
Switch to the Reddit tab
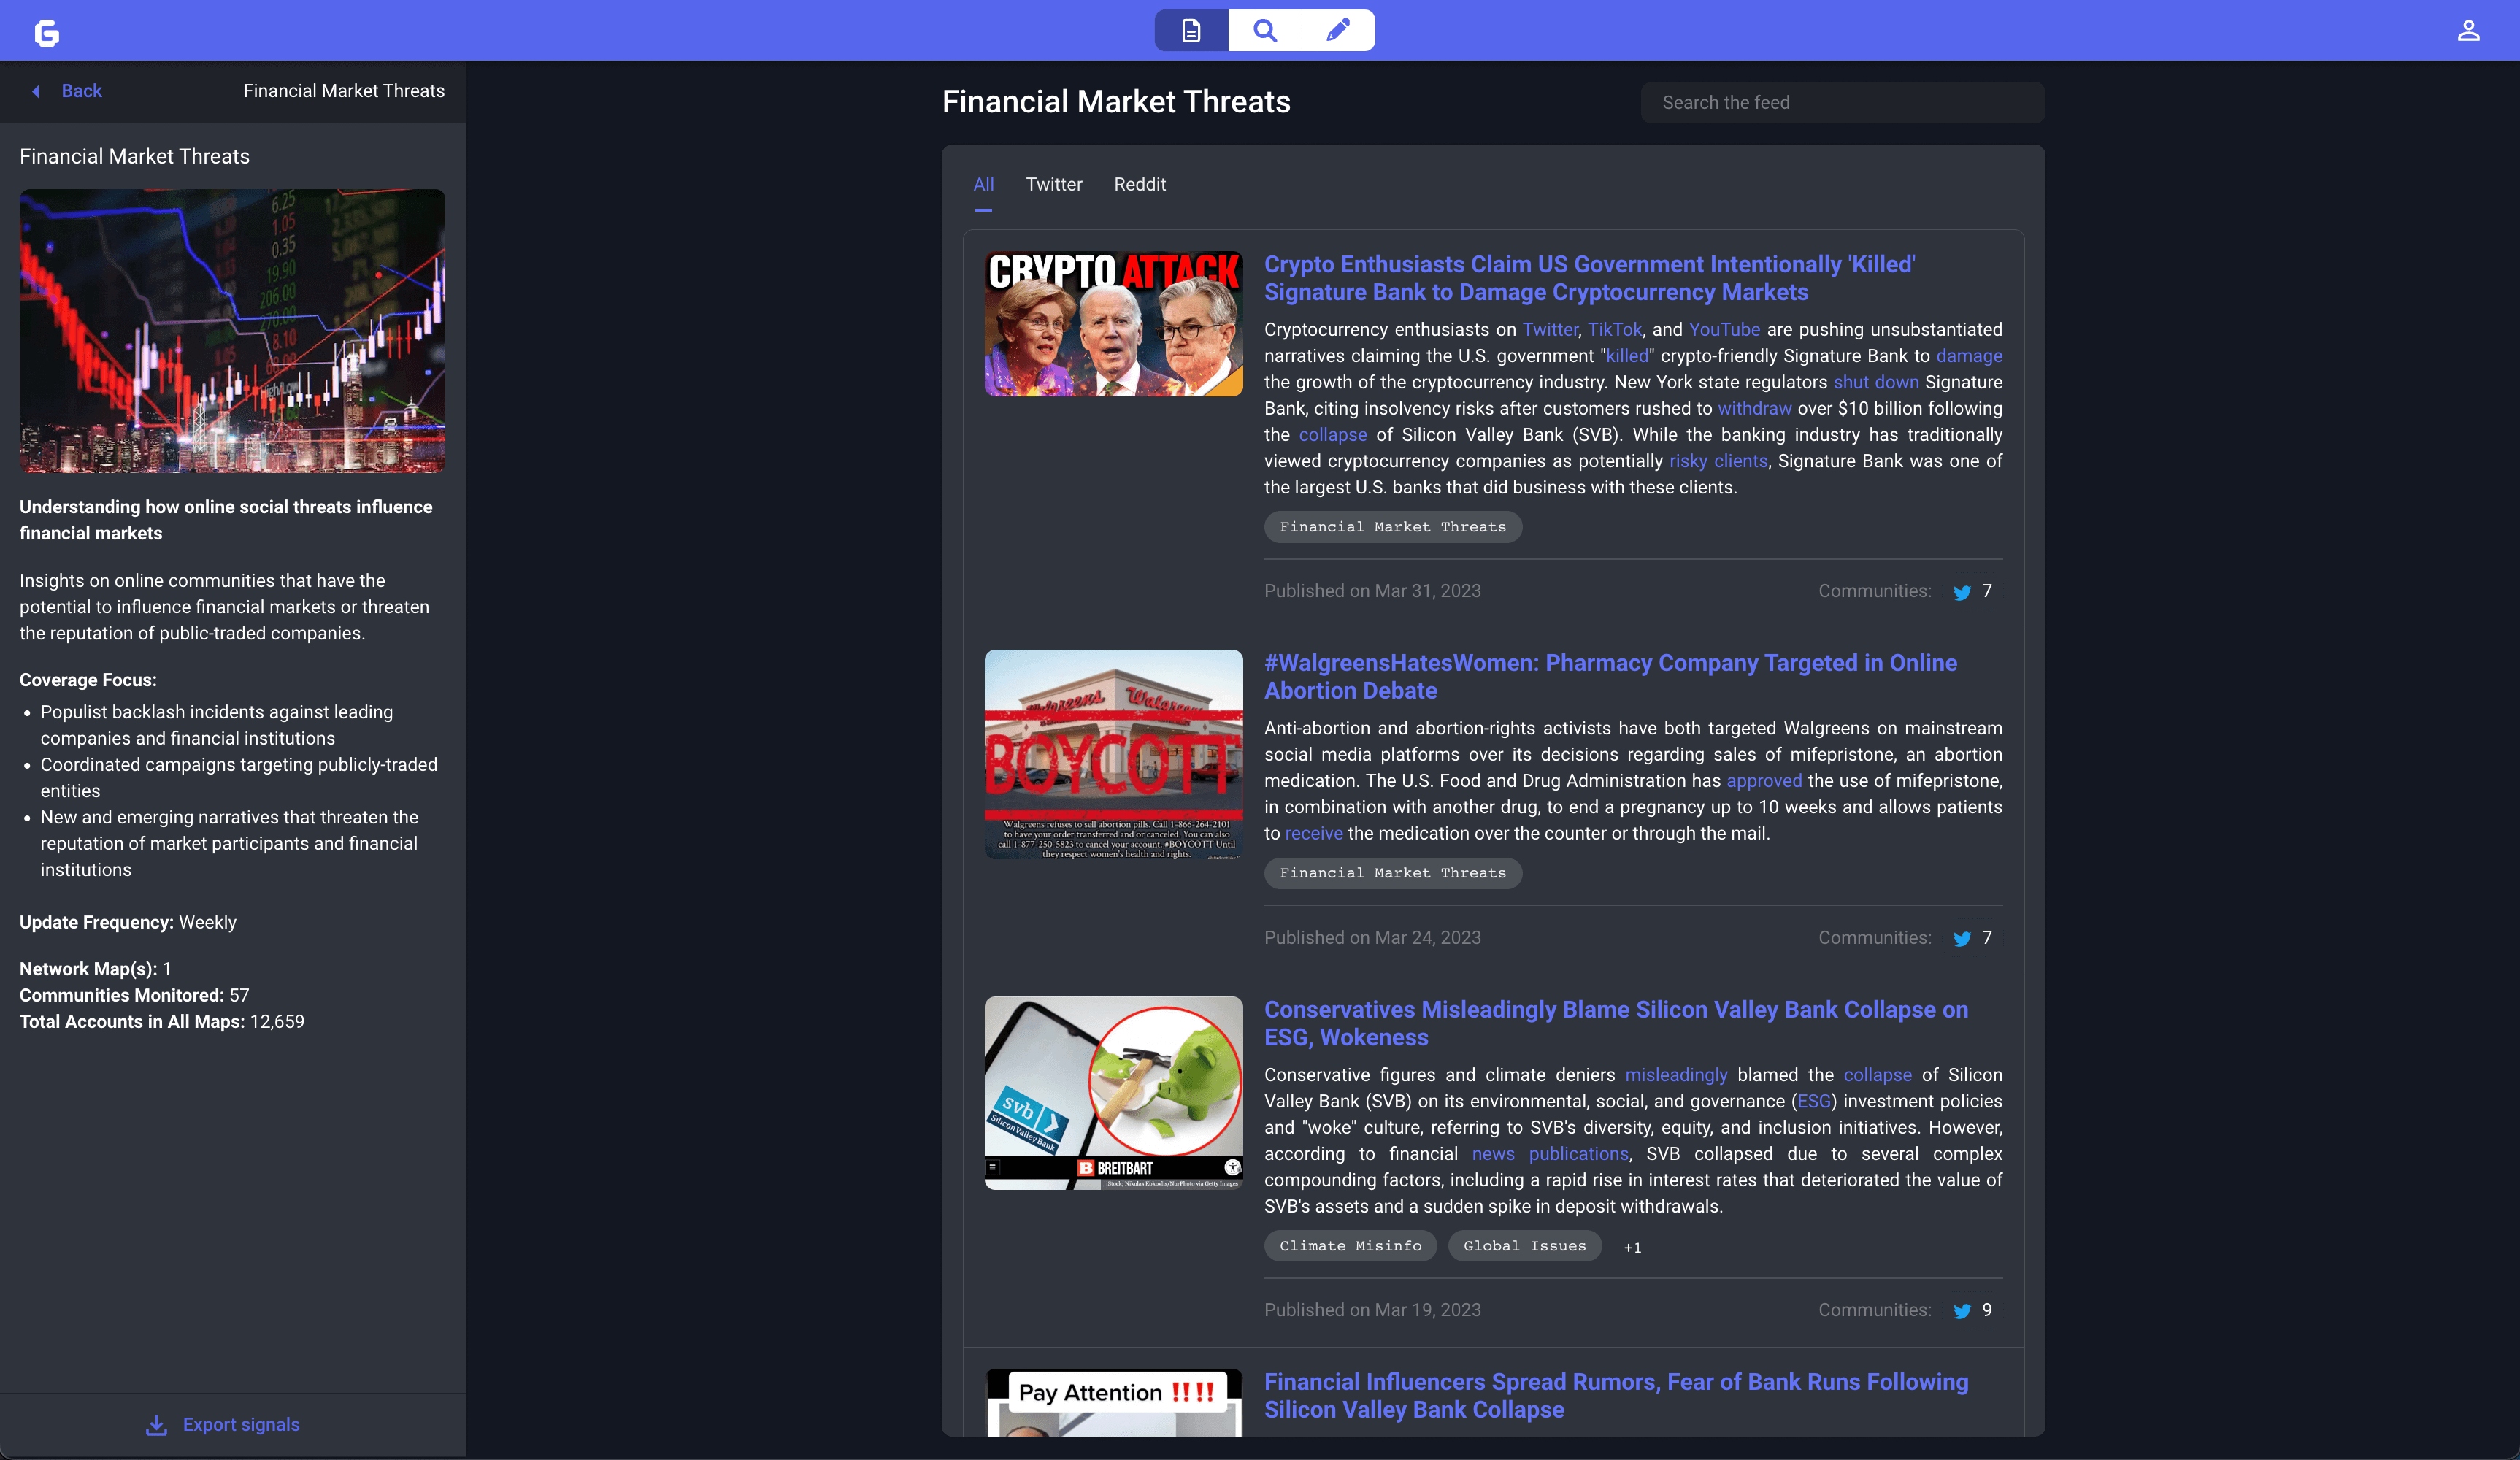pos(1140,184)
